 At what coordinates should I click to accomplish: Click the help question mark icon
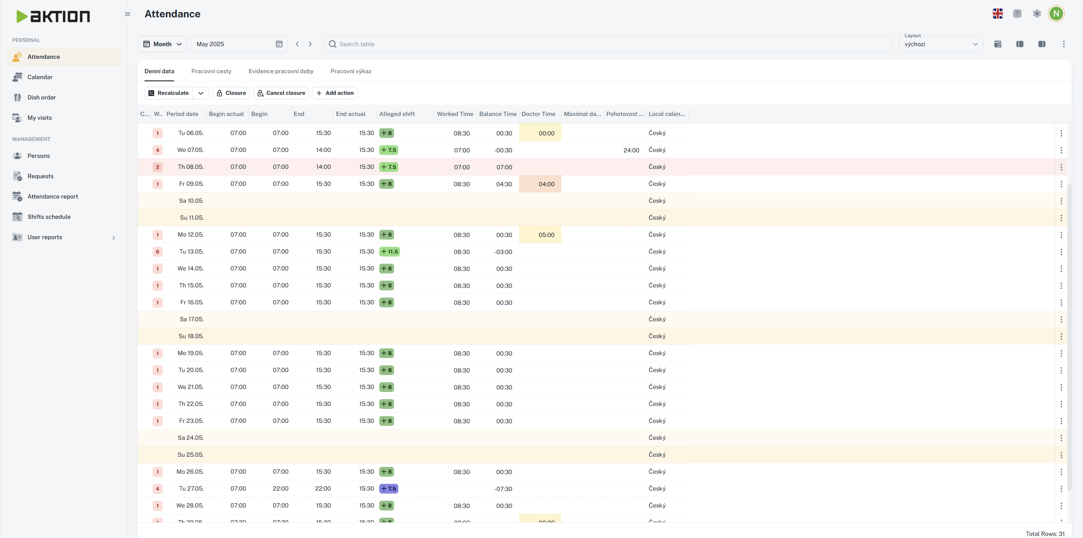pos(1017,14)
